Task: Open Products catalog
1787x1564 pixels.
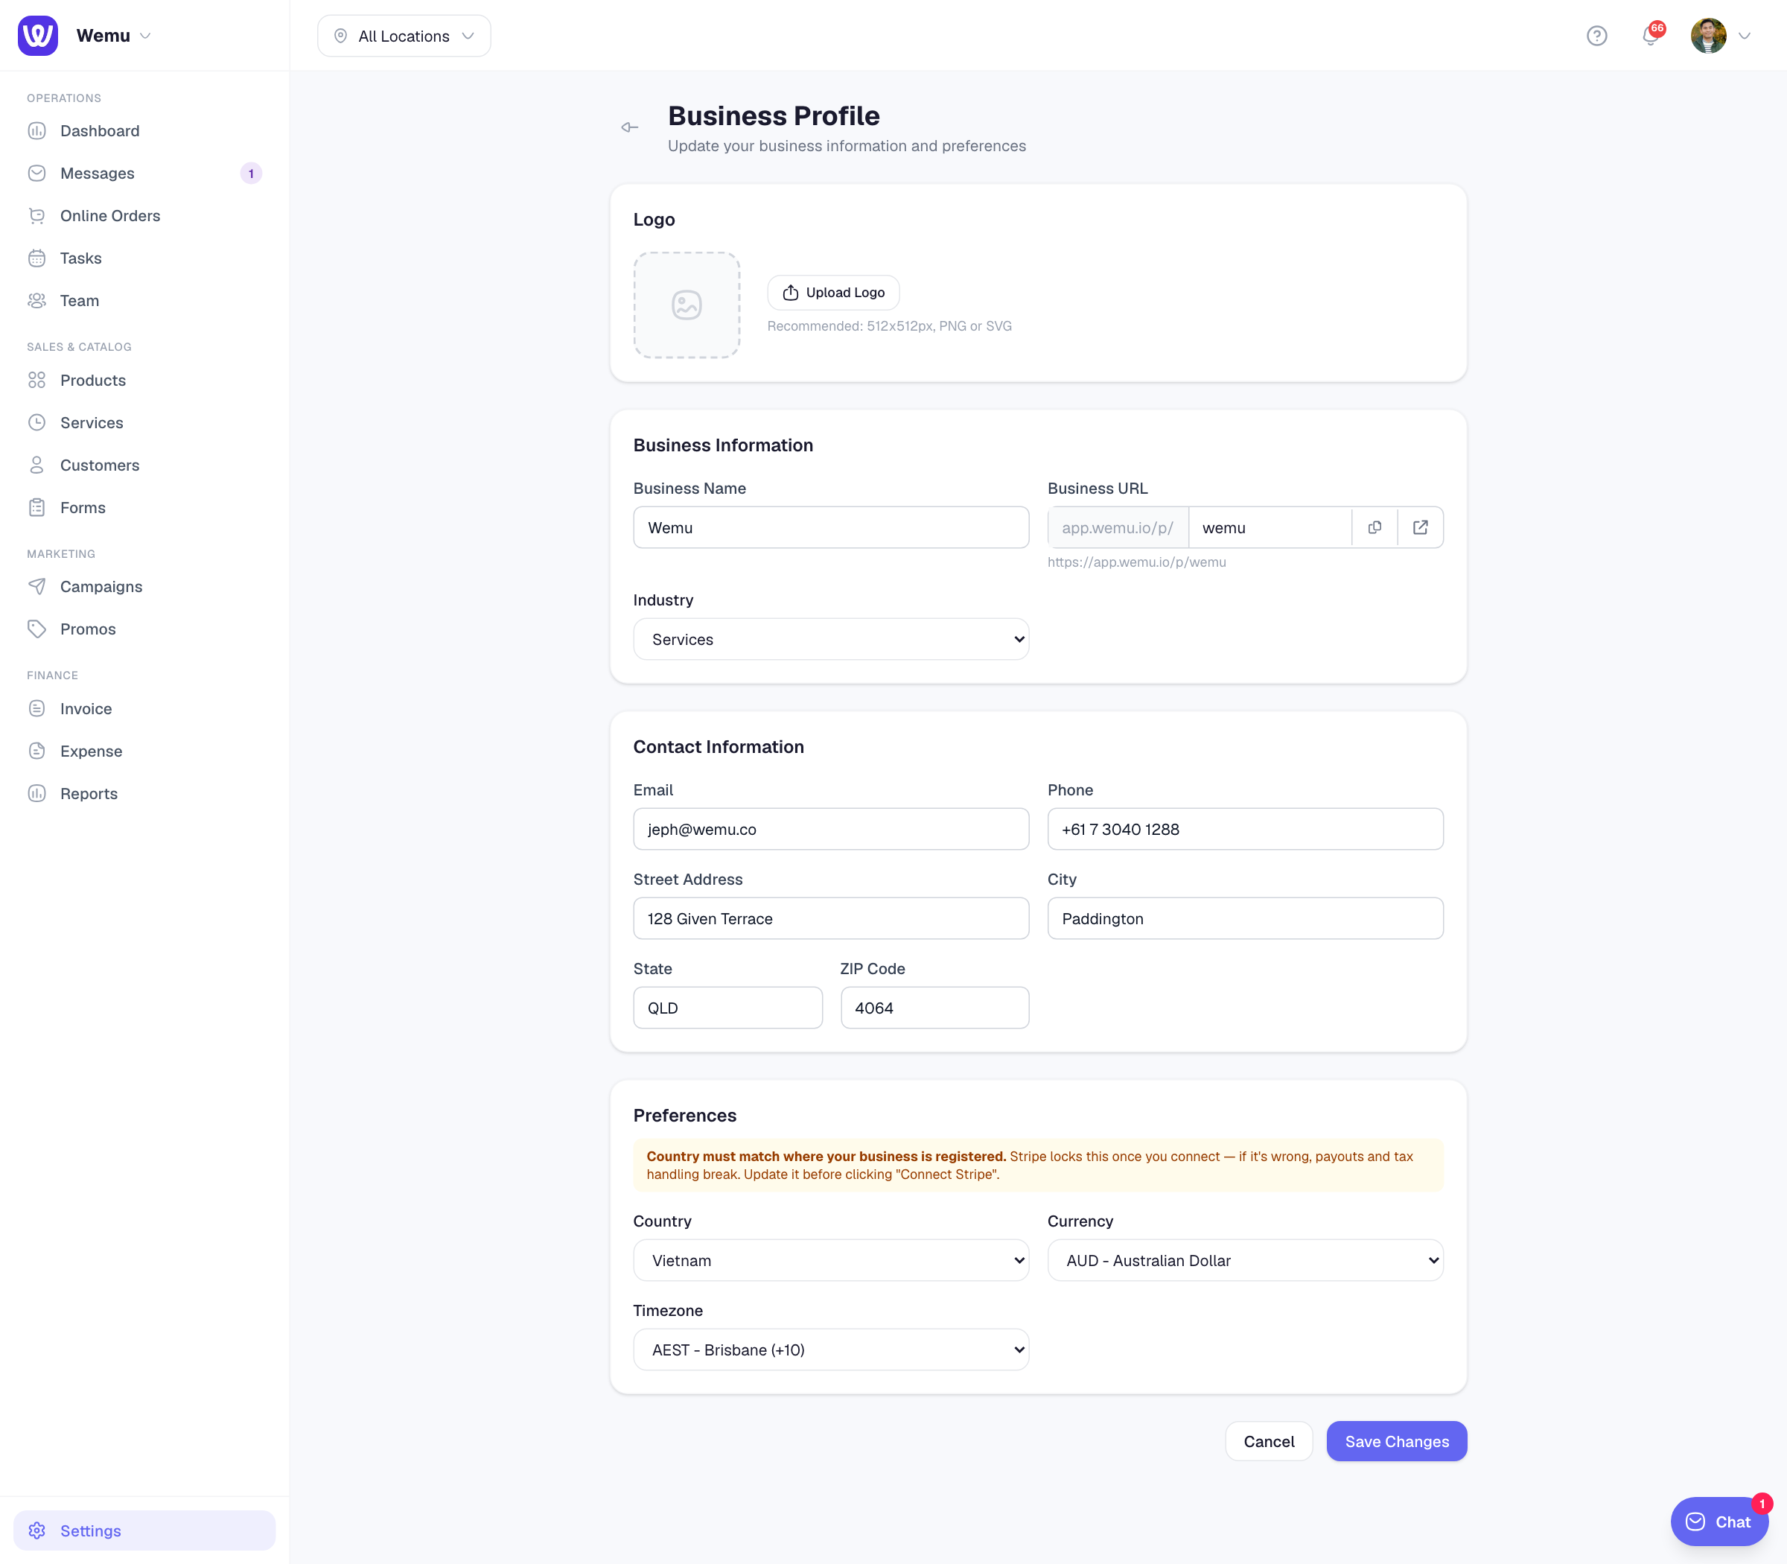Action: [x=145, y=380]
